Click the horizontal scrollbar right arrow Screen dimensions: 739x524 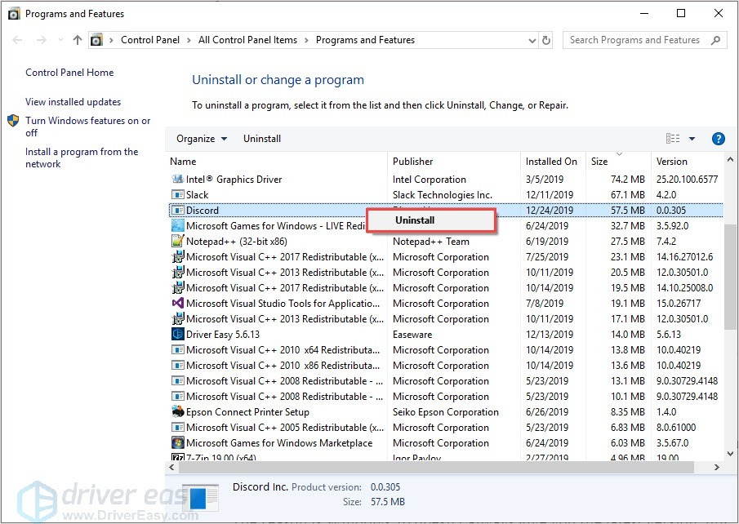[717, 468]
